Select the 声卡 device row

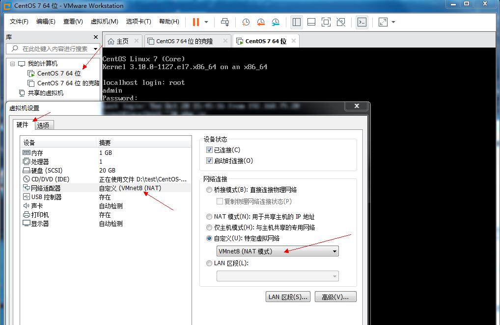[x=106, y=206]
